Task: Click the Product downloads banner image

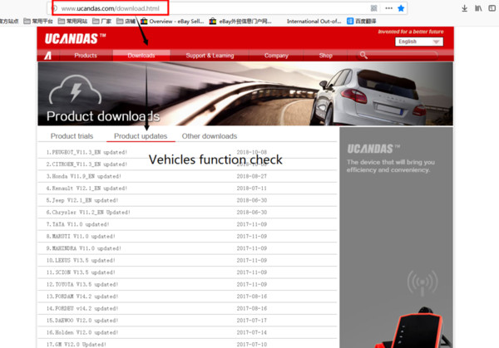Action: pos(245,94)
